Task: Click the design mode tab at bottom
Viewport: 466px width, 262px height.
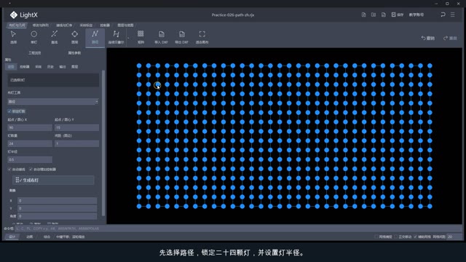Action: [12, 237]
